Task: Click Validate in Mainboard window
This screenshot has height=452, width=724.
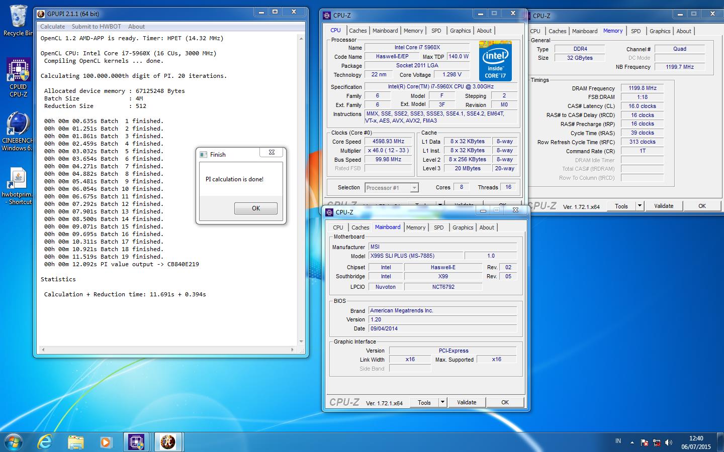Action: point(467,402)
